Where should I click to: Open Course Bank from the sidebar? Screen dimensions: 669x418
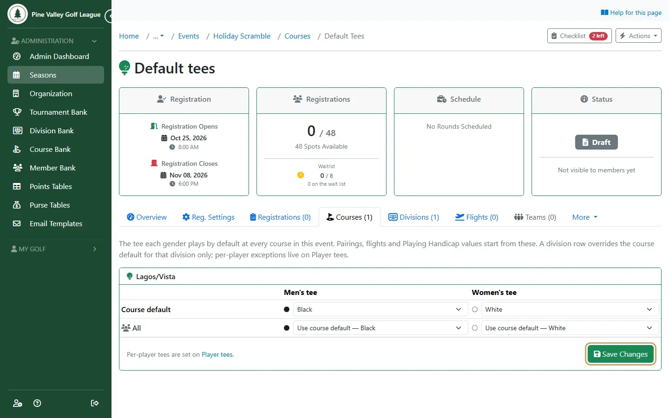[x=56, y=149]
